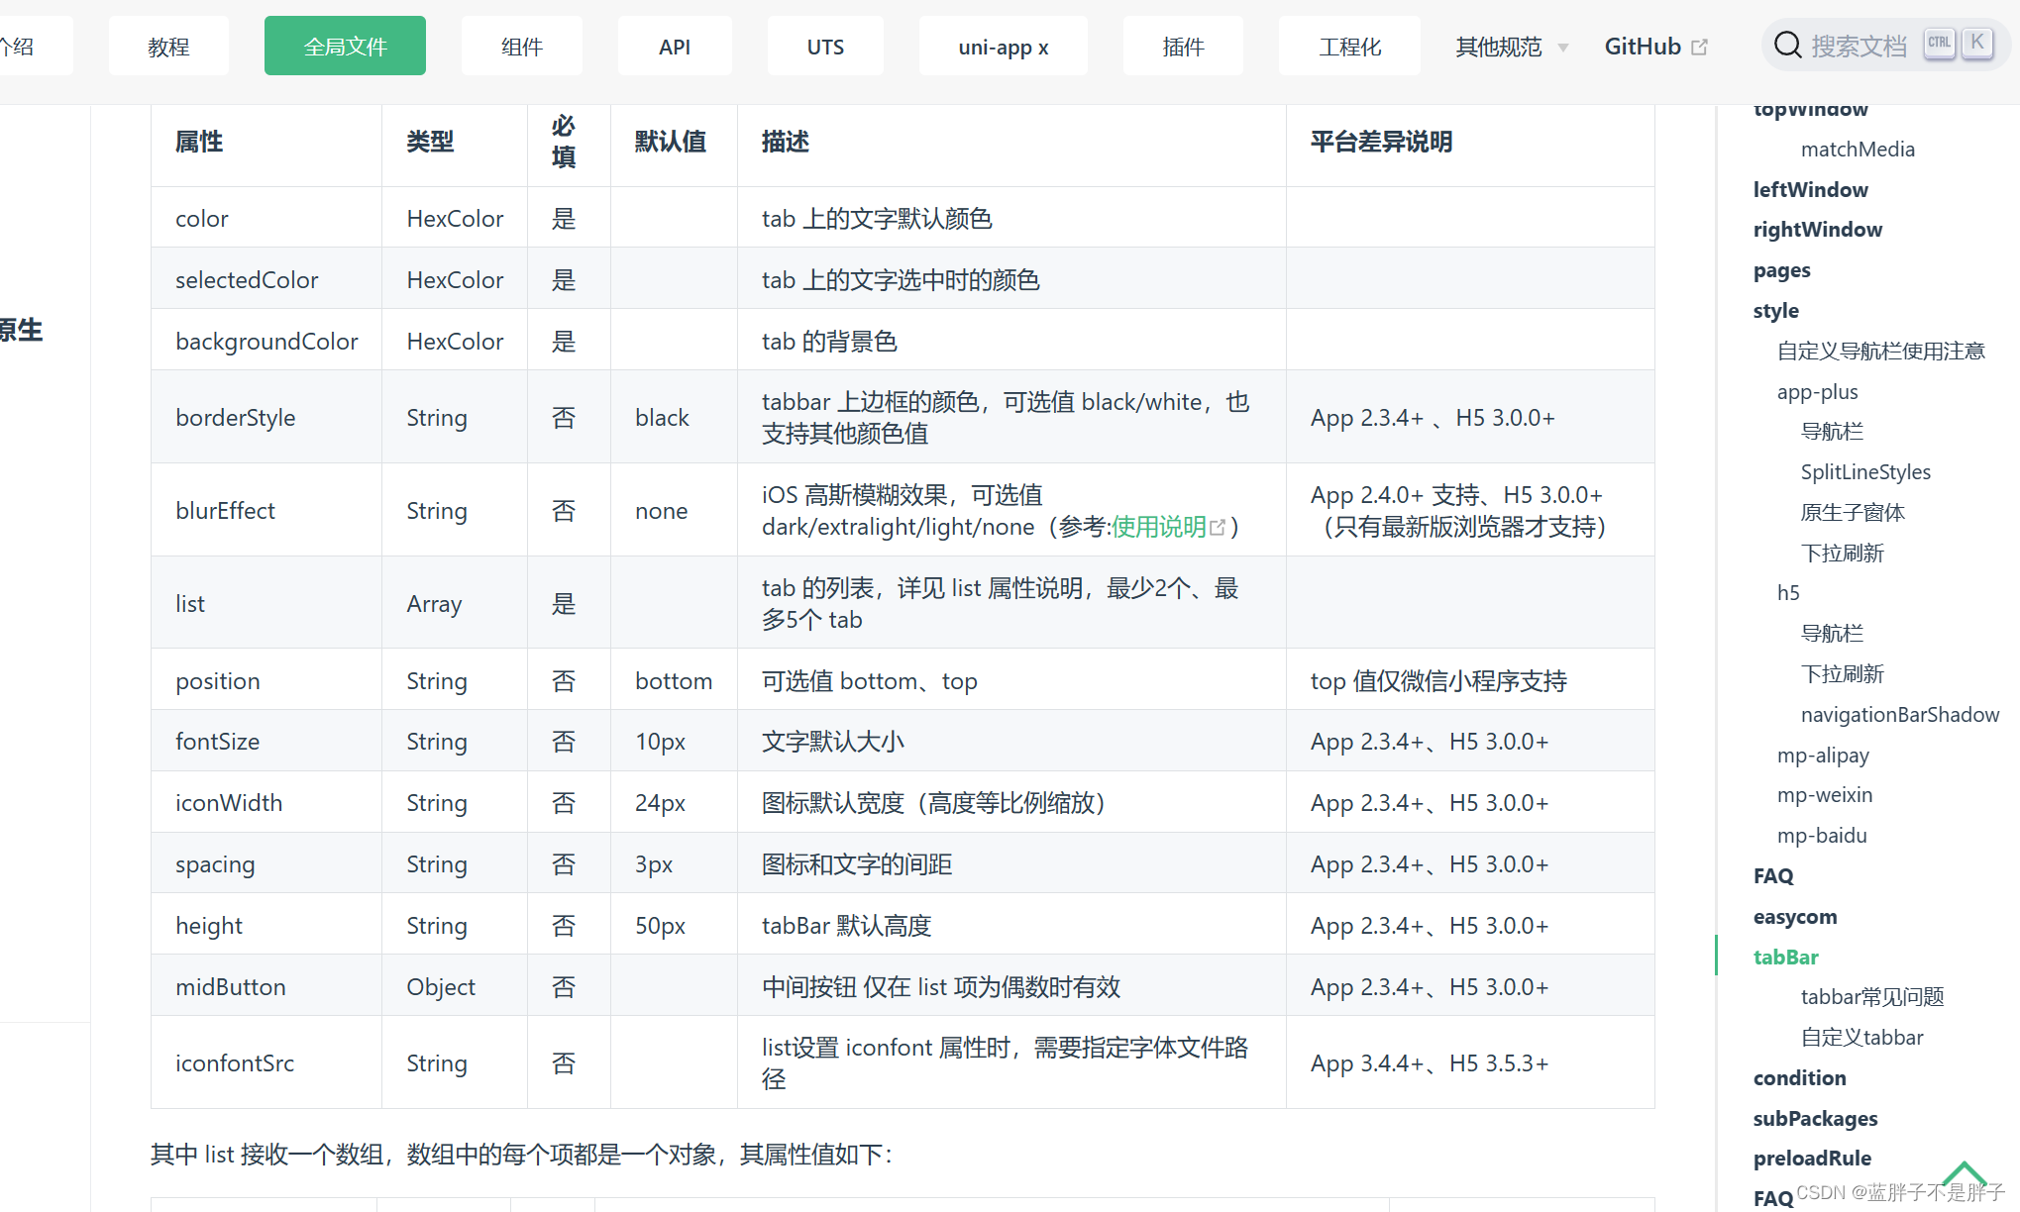
Task: Focus the 搜索文档 search field
Action: pyautogui.click(x=1885, y=46)
